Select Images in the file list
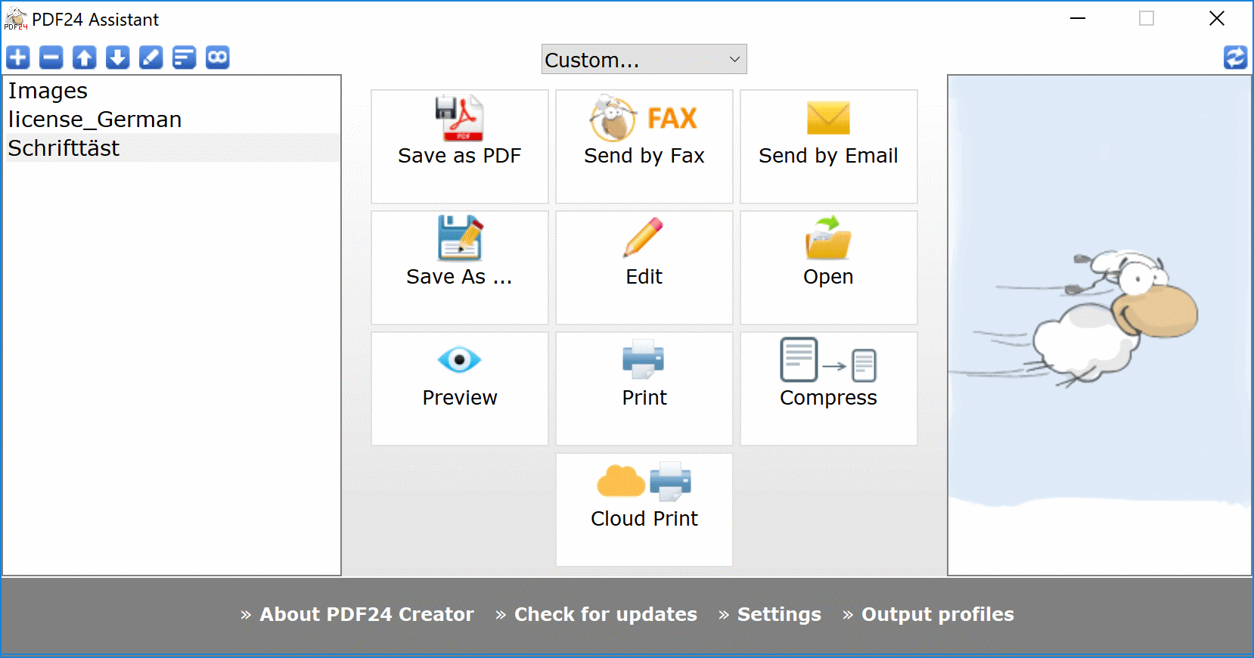Screen dimensions: 1254x658 tap(48, 91)
